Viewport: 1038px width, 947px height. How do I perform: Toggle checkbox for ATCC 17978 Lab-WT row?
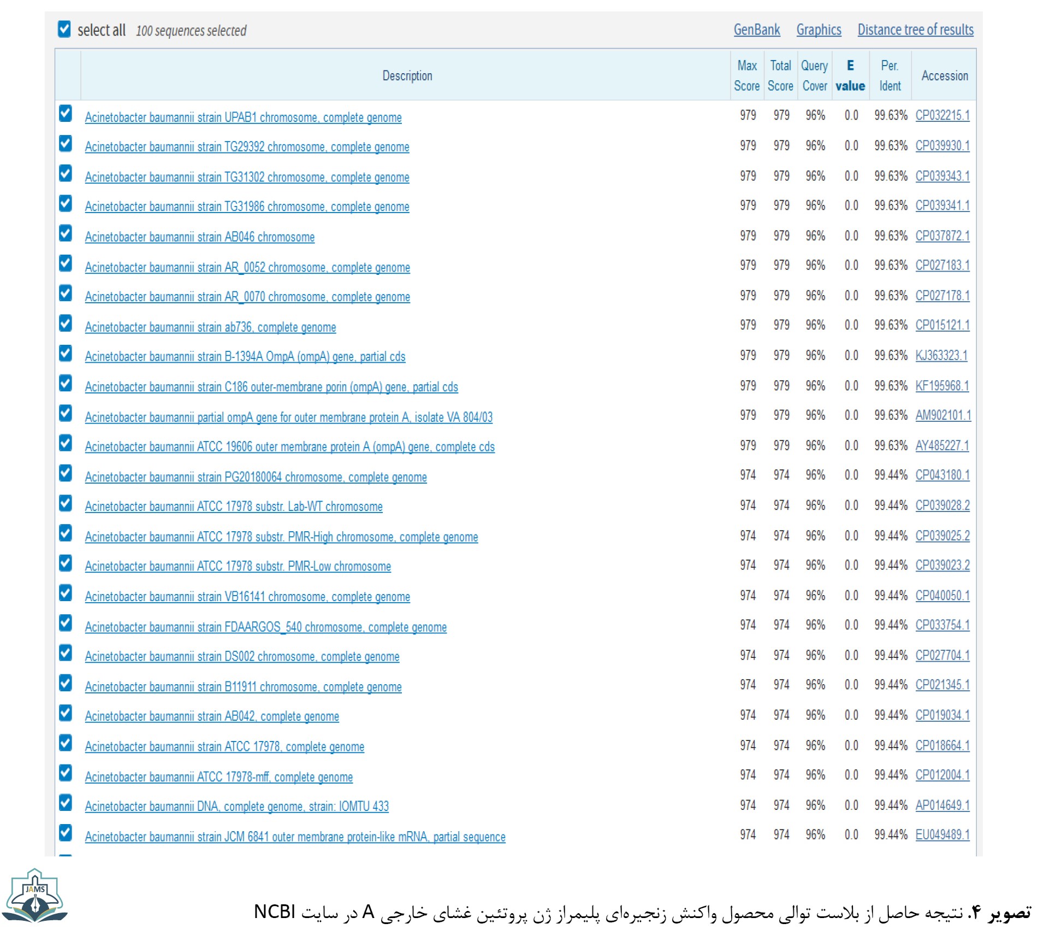(x=66, y=503)
